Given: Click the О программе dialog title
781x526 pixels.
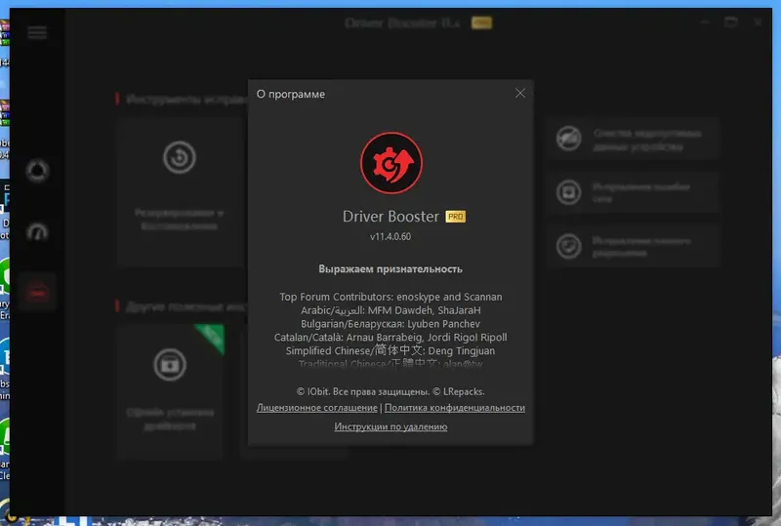Looking at the screenshot, I should (291, 94).
